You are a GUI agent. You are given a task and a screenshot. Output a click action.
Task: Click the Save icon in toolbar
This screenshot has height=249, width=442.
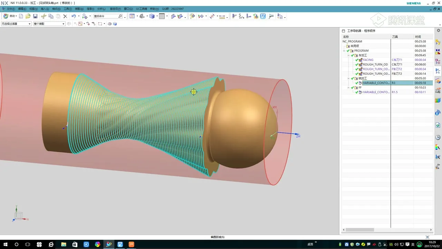point(35,16)
